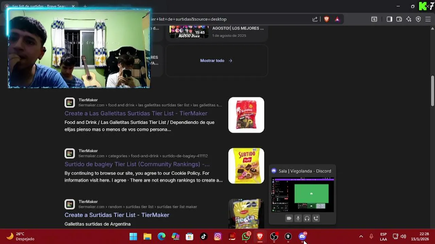Open Microsoft 365 from the taskbar
435x244 pixels.
(x=175, y=237)
